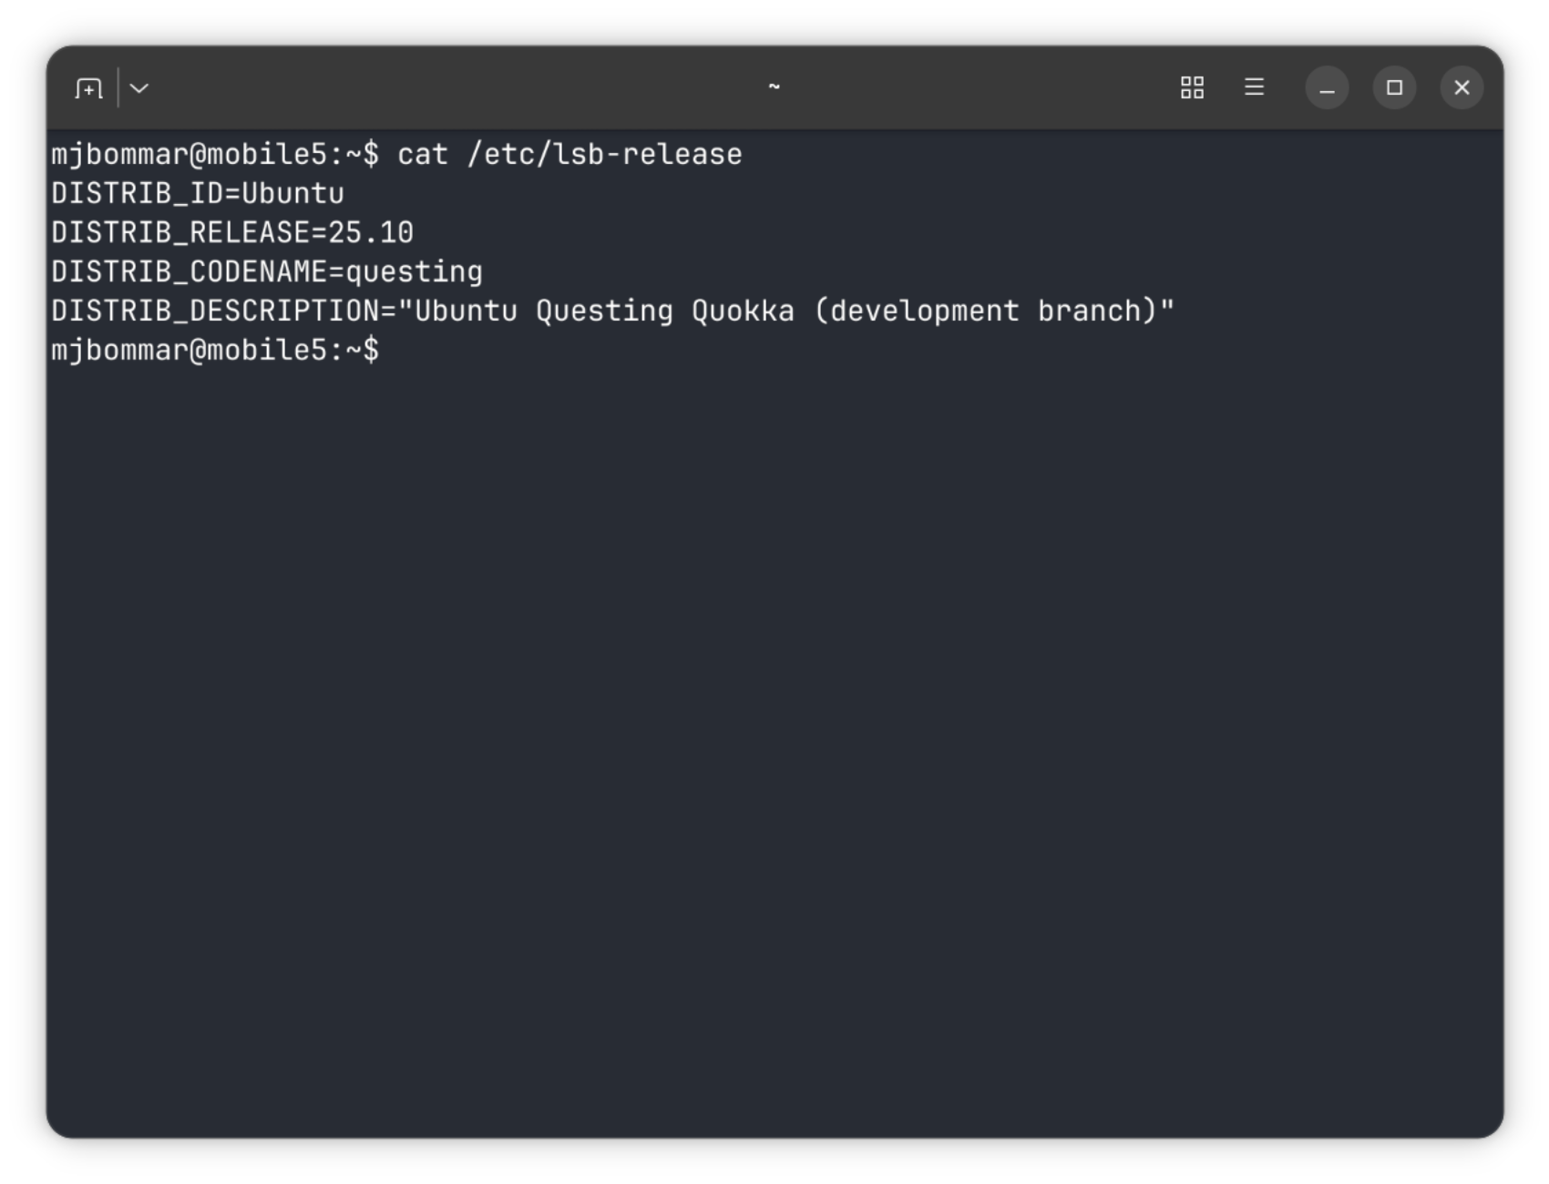Screen dimensions: 1549x1184
Task: Click the 25.10 release number
Action: click(371, 233)
